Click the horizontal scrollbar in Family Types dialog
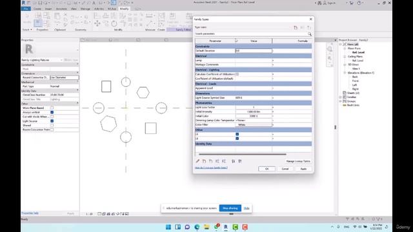The image size is (413, 232). [x=243, y=154]
